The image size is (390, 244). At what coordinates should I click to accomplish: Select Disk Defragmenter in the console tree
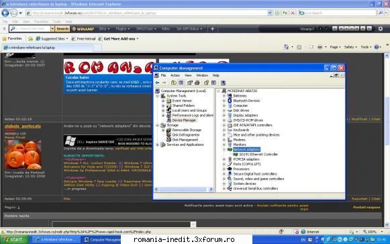click(186, 134)
